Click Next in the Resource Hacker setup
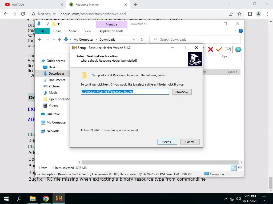Viewport: 273px width, 204px height. point(167,142)
